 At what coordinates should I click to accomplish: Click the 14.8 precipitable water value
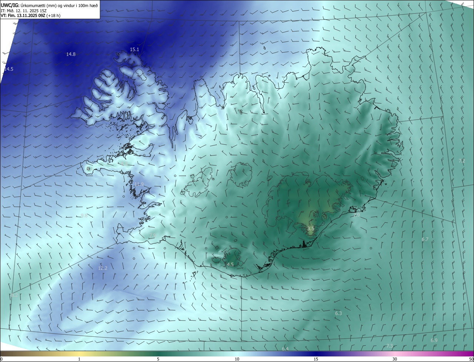71,54
